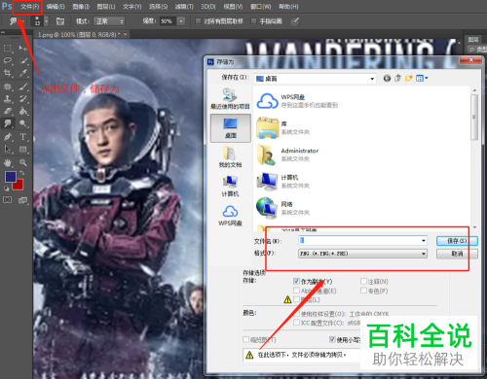
Task: Select the Zoom tool
Action: click(23, 162)
